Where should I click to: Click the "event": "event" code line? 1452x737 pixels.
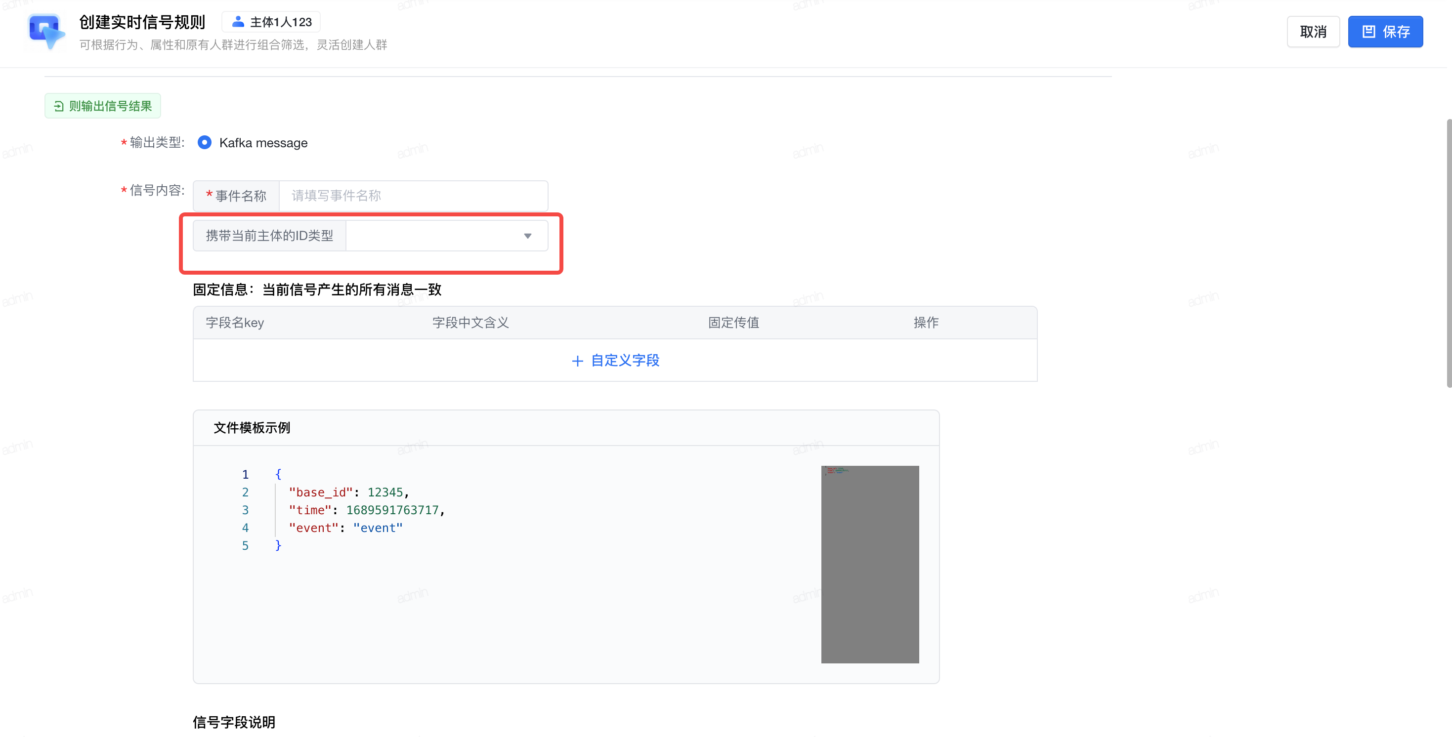pos(345,528)
